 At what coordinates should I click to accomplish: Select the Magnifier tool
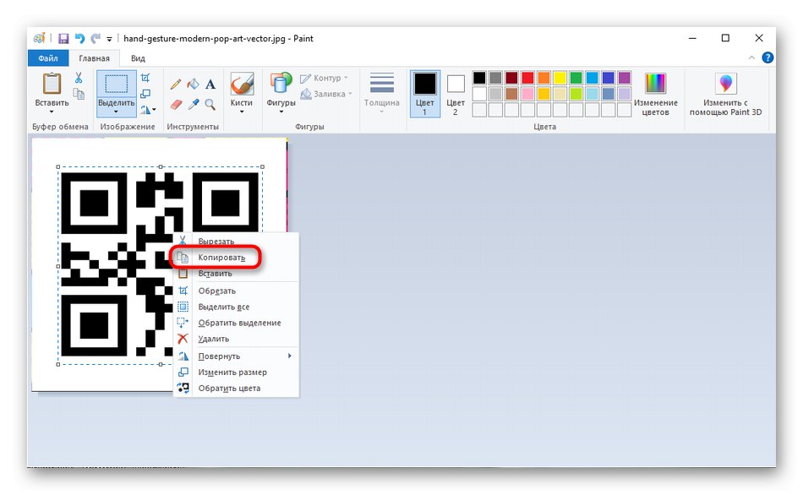click(210, 105)
